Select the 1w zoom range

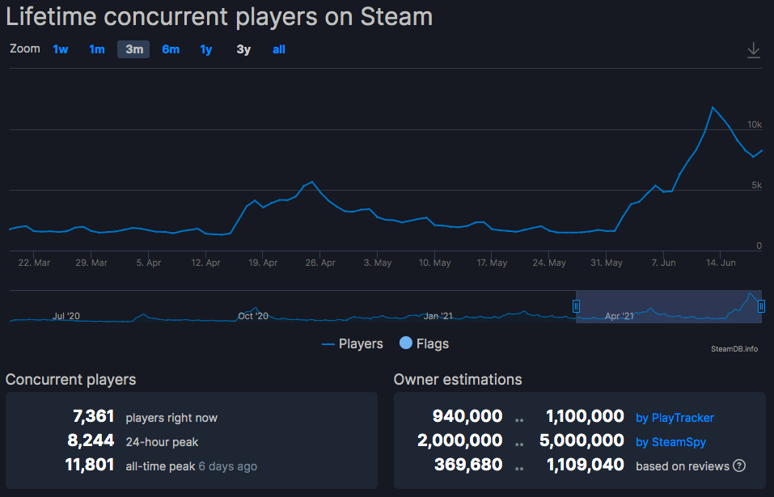point(60,49)
